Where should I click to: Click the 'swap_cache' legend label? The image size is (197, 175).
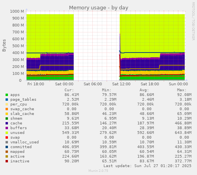point(22,109)
